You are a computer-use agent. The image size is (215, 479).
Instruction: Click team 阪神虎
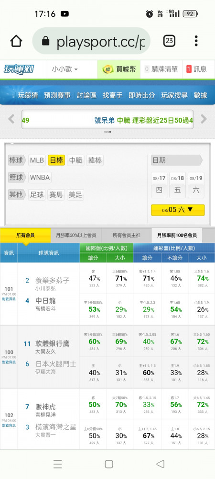(46, 407)
